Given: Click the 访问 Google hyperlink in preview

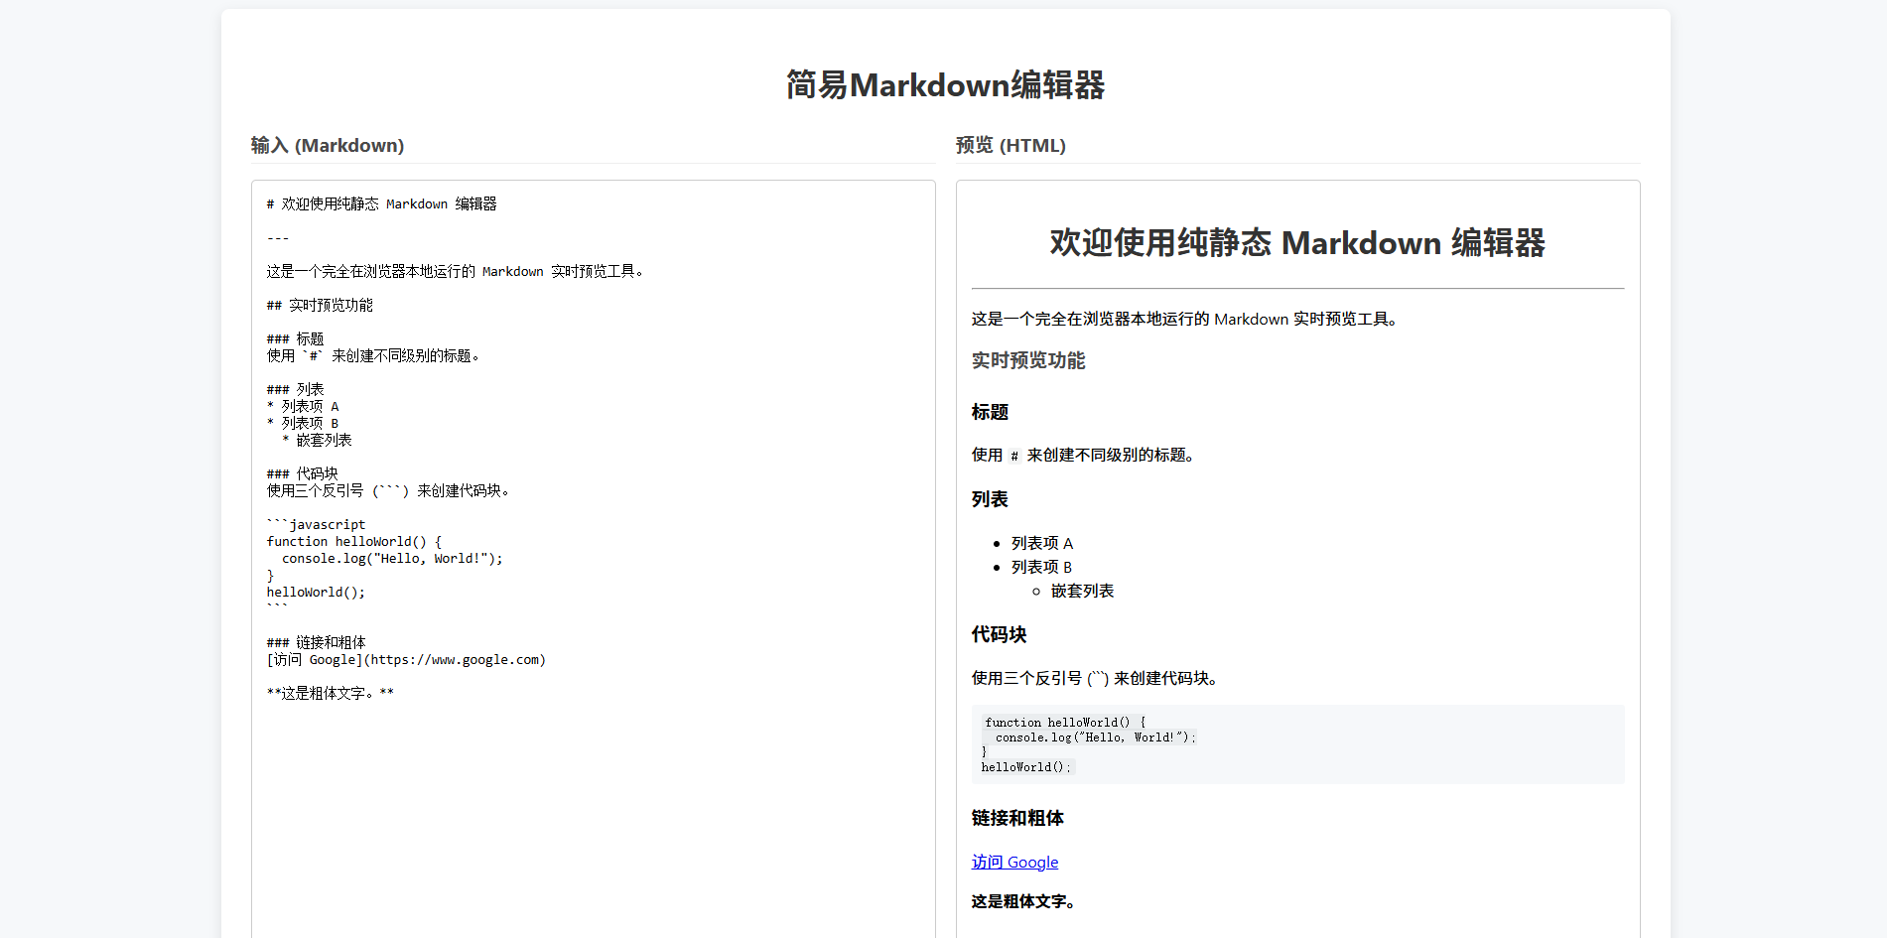Looking at the screenshot, I should click(1014, 862).
